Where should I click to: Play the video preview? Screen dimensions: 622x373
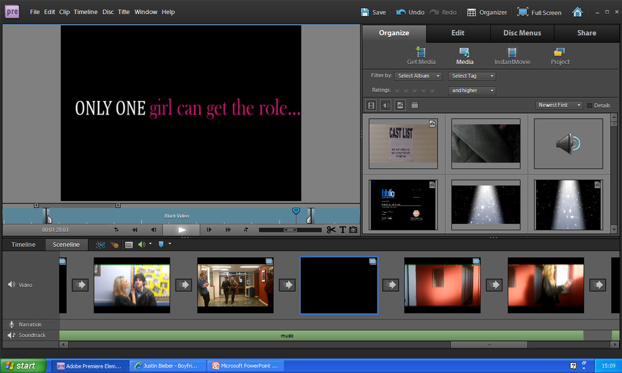pyautogui.click(x=181, y=230)
